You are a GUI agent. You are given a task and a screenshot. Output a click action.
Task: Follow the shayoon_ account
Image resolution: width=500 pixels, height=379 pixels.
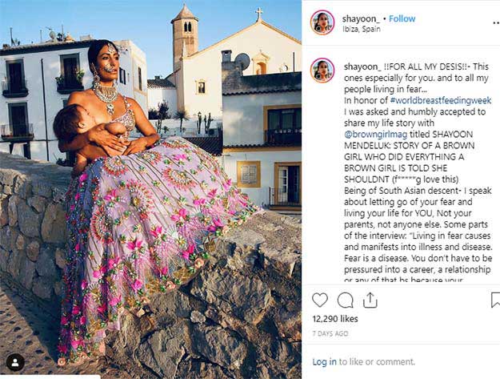tap(402, 19)
